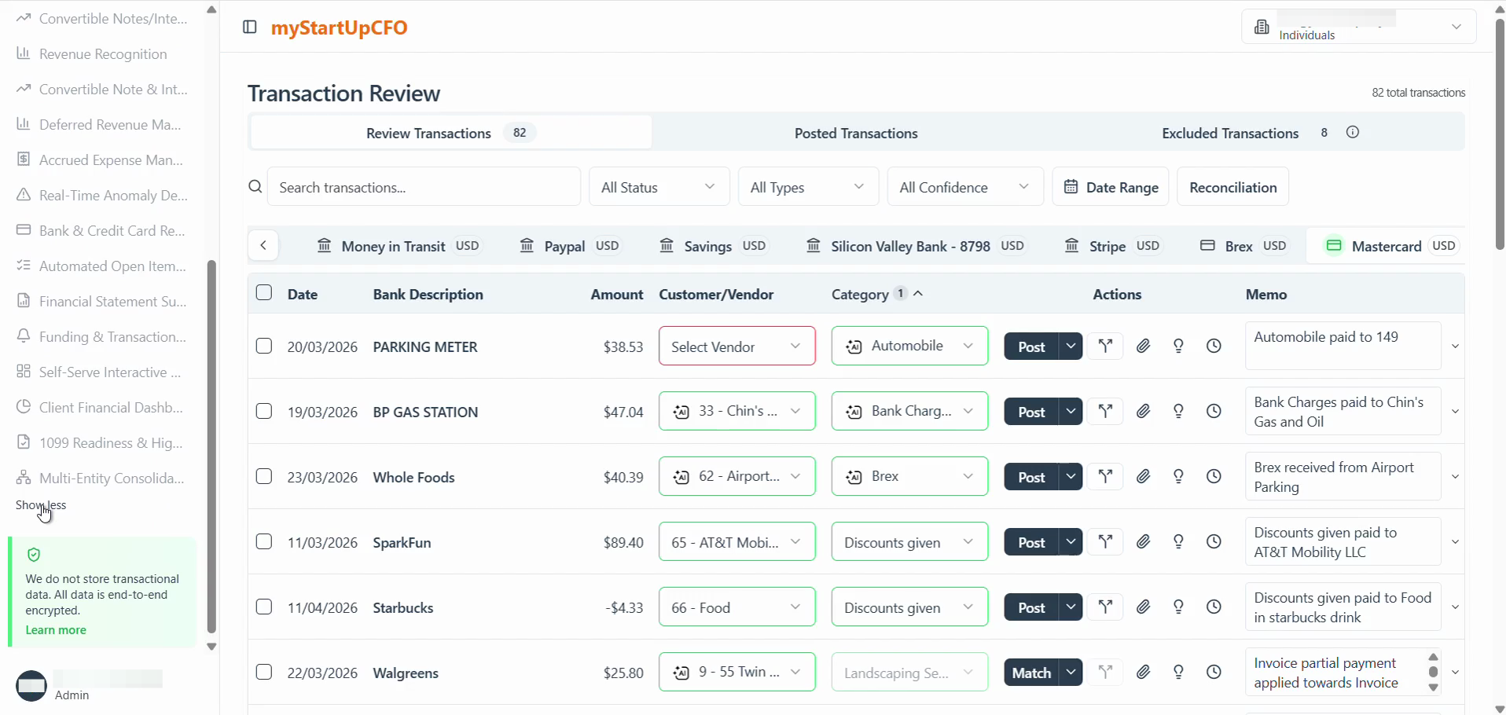Open the Automobile category dropdown
The height and width of the screenshot is (715, 1506).
[909, 346]
